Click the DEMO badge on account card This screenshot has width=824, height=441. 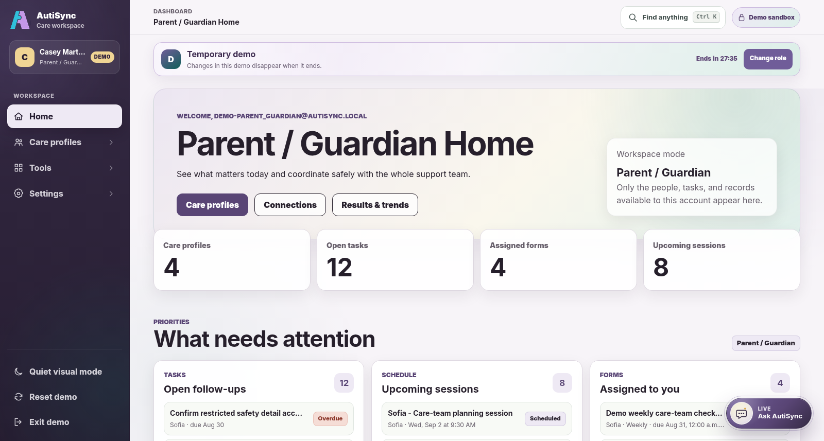102,57
